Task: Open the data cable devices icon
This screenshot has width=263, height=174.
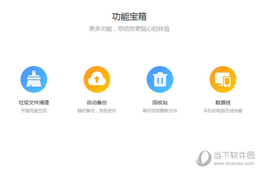Action: tap(223, 80)
